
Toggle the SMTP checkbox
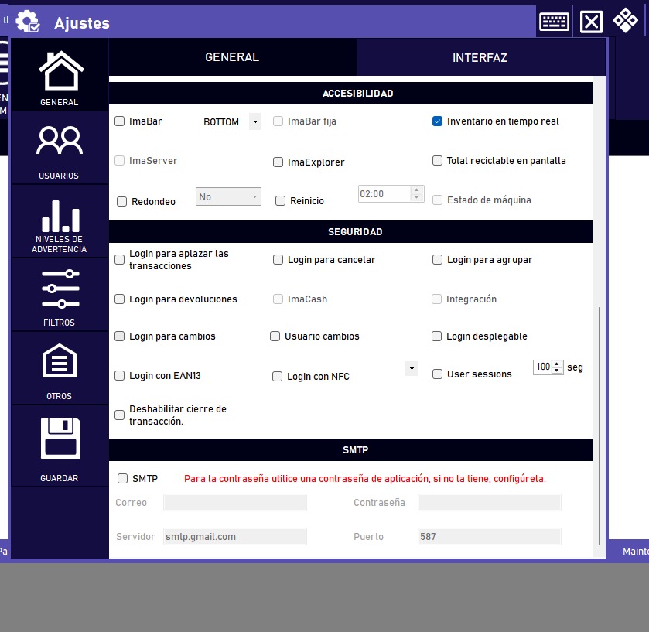click(x=122, y=479)
